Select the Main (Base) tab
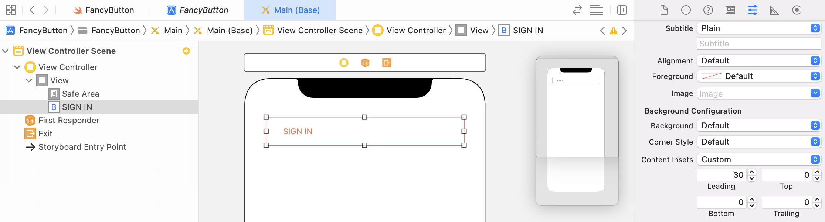 point(290,10)
